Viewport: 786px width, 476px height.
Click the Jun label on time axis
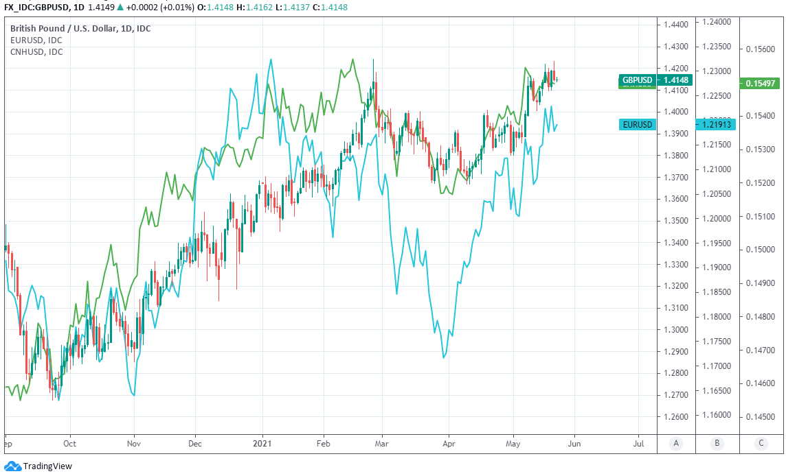point(574,444)
